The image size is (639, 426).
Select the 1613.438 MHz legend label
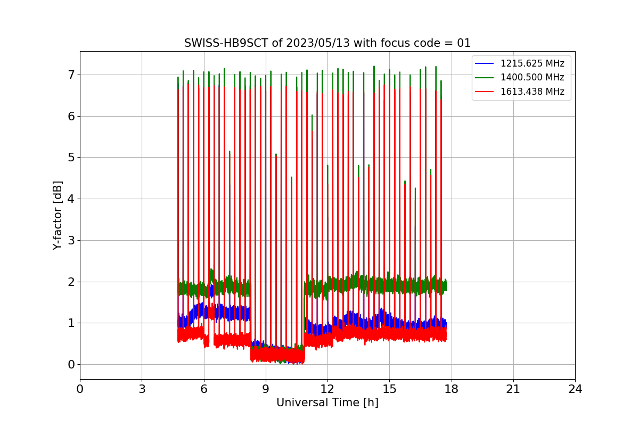[532, 92]
